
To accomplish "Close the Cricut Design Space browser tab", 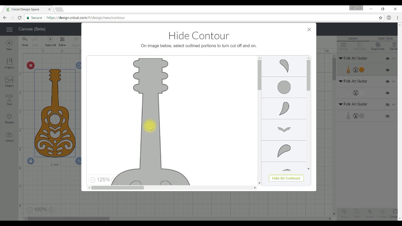I will [49, 9].
